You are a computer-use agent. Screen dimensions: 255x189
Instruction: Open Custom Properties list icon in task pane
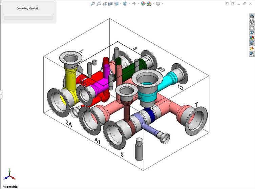click(252, 43)
